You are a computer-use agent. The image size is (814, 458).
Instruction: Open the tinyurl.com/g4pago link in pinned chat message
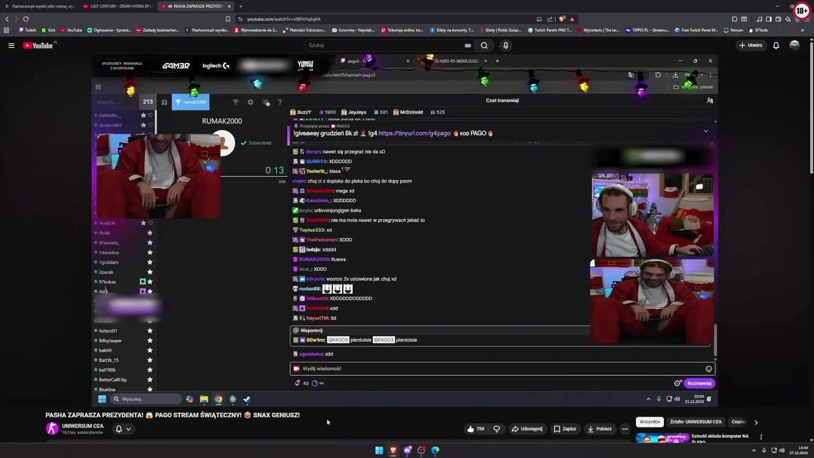pyautogui.click(x=415, y=133)
